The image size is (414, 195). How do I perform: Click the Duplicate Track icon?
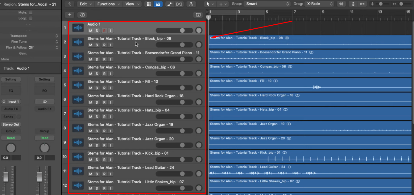pos(82,15)
